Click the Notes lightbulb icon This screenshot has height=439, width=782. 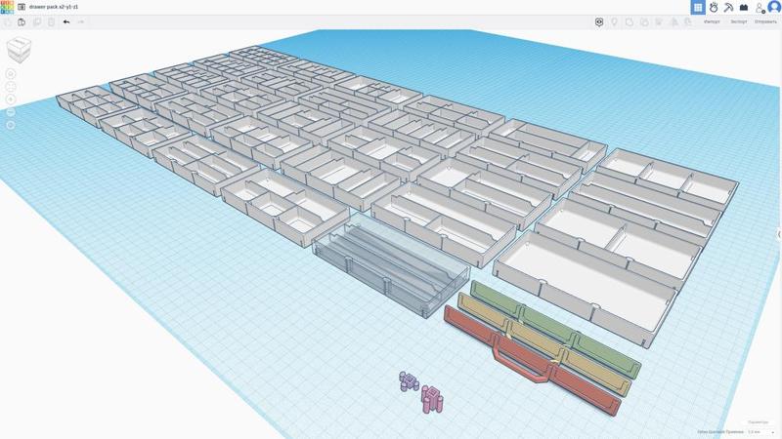click(x=615, y=21)
